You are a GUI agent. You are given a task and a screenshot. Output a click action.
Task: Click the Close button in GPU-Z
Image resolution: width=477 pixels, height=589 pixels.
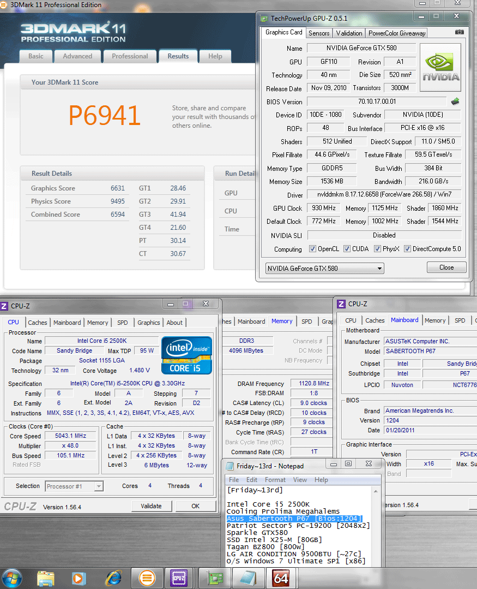[x=446, y=267]
